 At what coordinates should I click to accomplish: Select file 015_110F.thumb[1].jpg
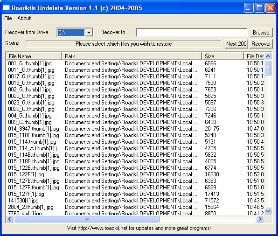pyautogui.click(x=34, y=135)
